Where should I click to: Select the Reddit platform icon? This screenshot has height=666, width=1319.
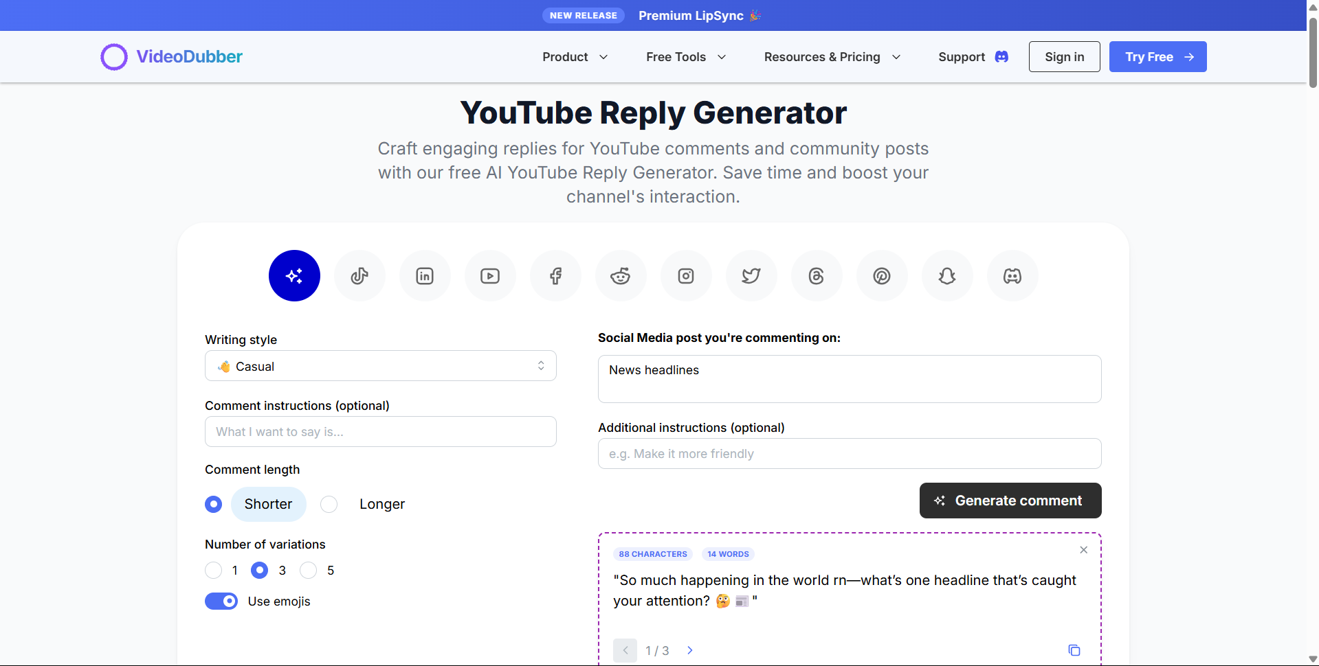click(x=621, y=275)
